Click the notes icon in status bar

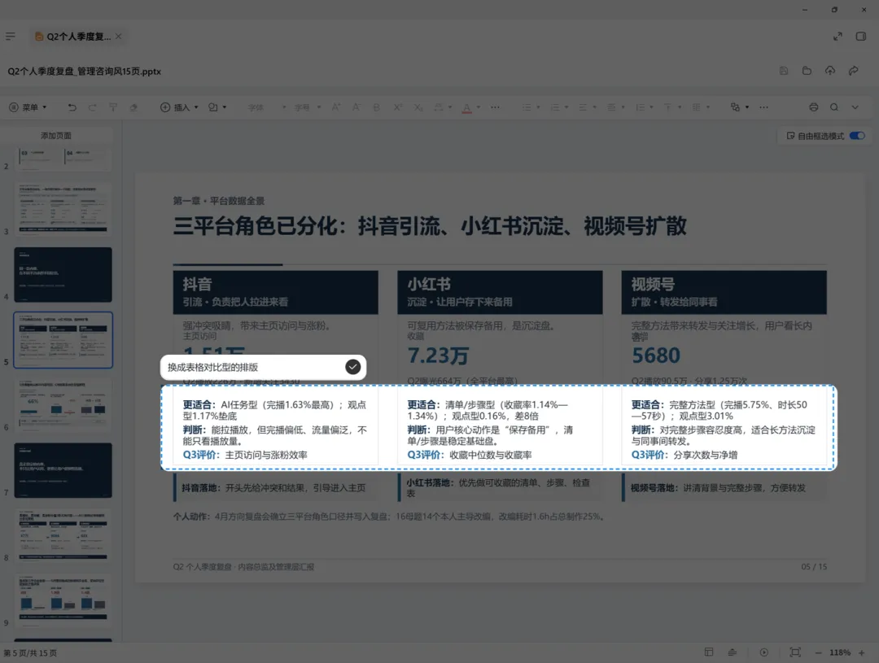tap(732, 652)
